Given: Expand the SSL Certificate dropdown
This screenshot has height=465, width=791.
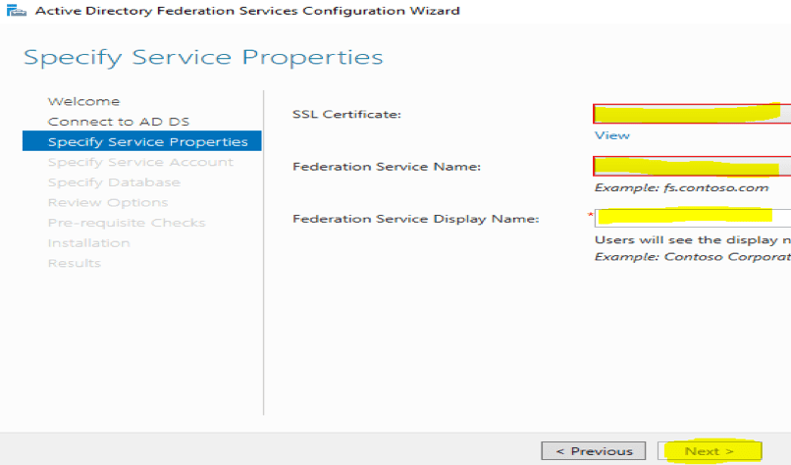Looking at the screenshot, I should pos(691,114).
